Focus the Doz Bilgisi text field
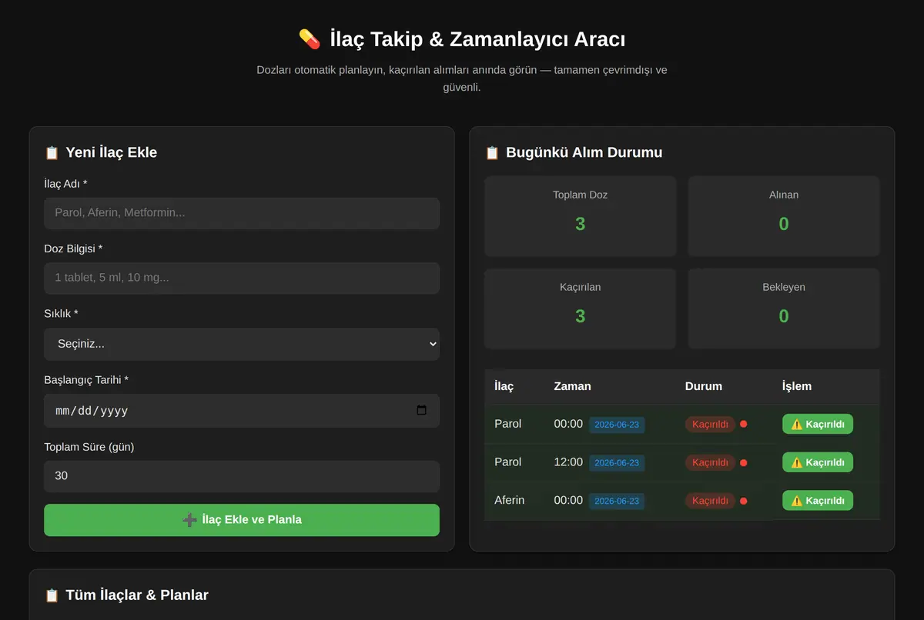 [242, 278]
